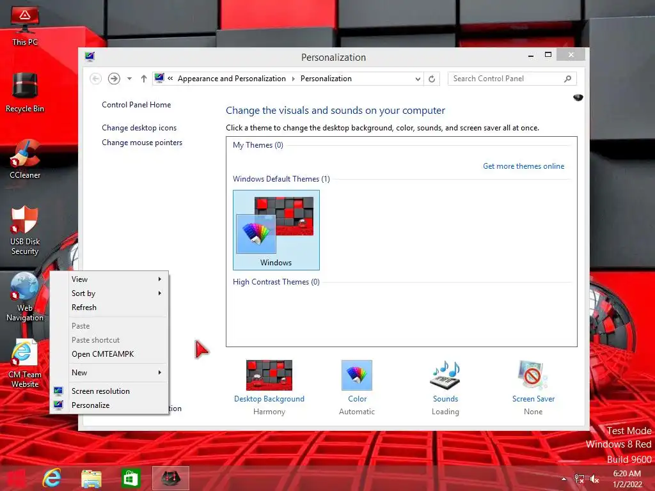Go up one level in Control Panel

[x=144, y=79]
